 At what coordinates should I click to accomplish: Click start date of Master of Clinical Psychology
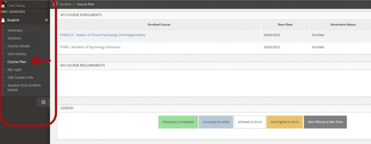[272, 35]
